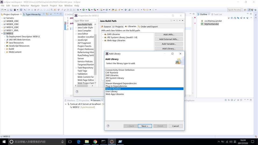This screenshot has width=258, height=145.
Task: Click the External Tools run icon
Action: (x=95, y=10)
